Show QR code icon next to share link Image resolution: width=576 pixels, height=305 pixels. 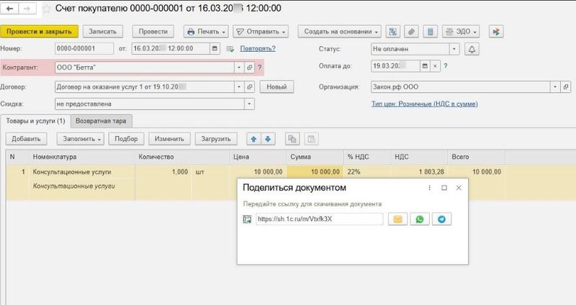(247, 219)
